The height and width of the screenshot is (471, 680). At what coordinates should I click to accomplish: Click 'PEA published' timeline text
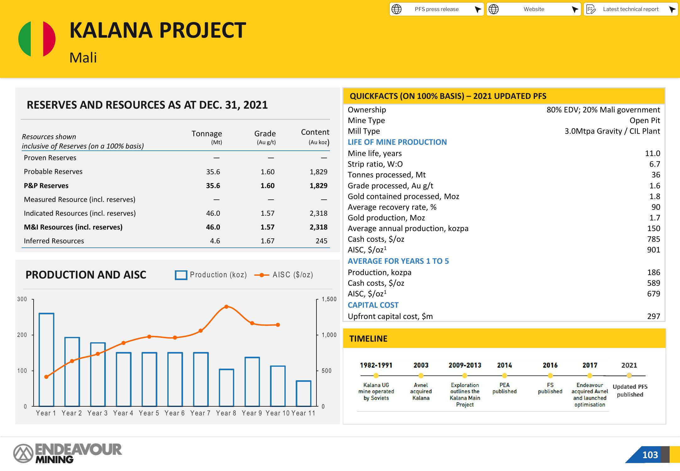pyautogui.click(x=505, y=388)
